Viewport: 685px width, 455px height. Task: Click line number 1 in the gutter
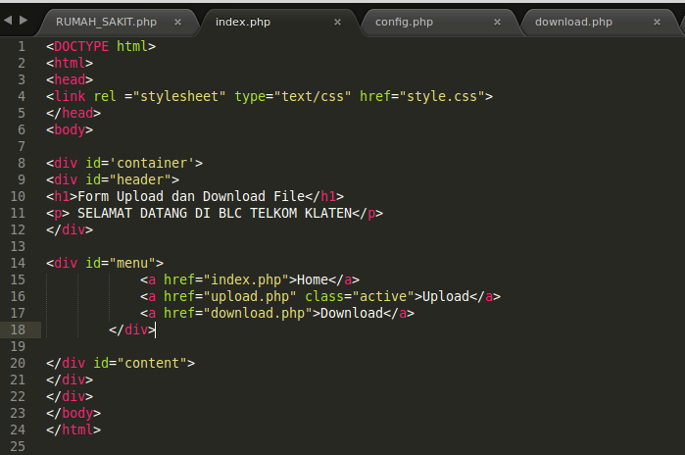[22, 46]
